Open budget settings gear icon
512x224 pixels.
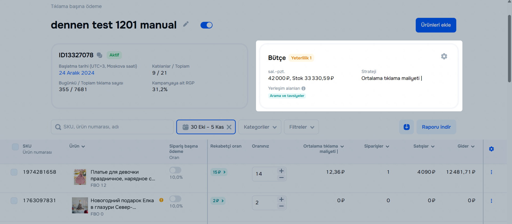point(444,56)
